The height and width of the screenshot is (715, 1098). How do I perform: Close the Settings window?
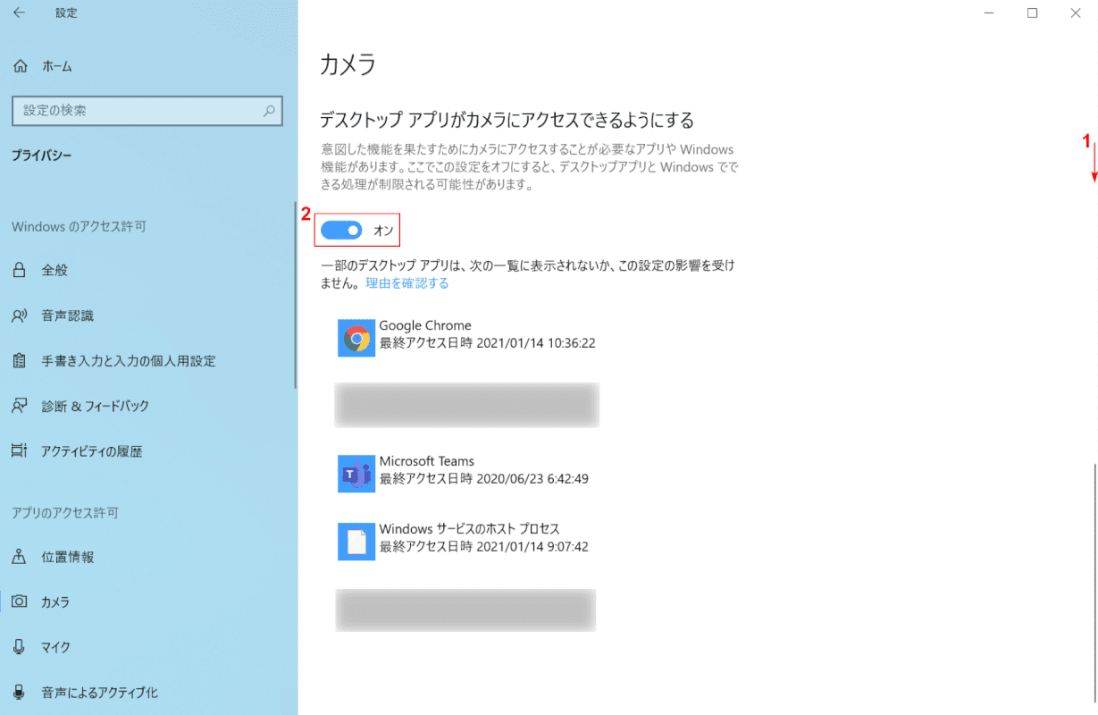coord(1075,13)
